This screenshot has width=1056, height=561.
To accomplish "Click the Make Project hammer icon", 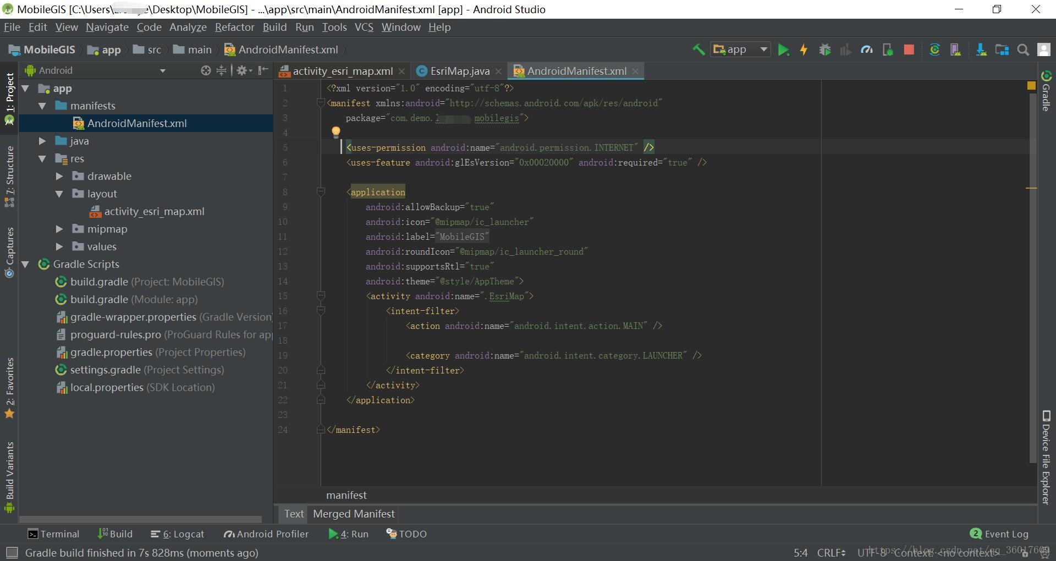I will tap(698, 50).
